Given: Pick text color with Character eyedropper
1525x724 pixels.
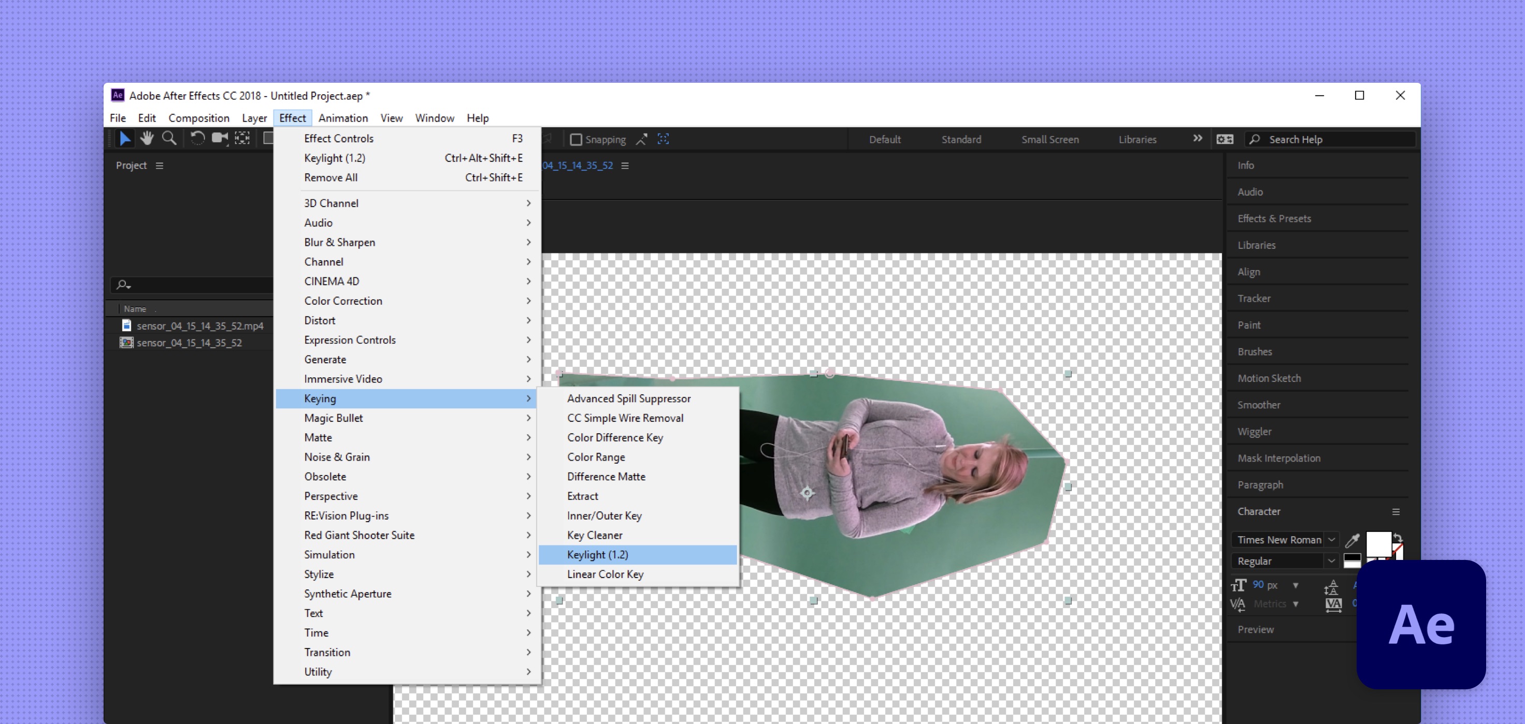Looking at the screenshot, I should click(x=1352, y=540).
